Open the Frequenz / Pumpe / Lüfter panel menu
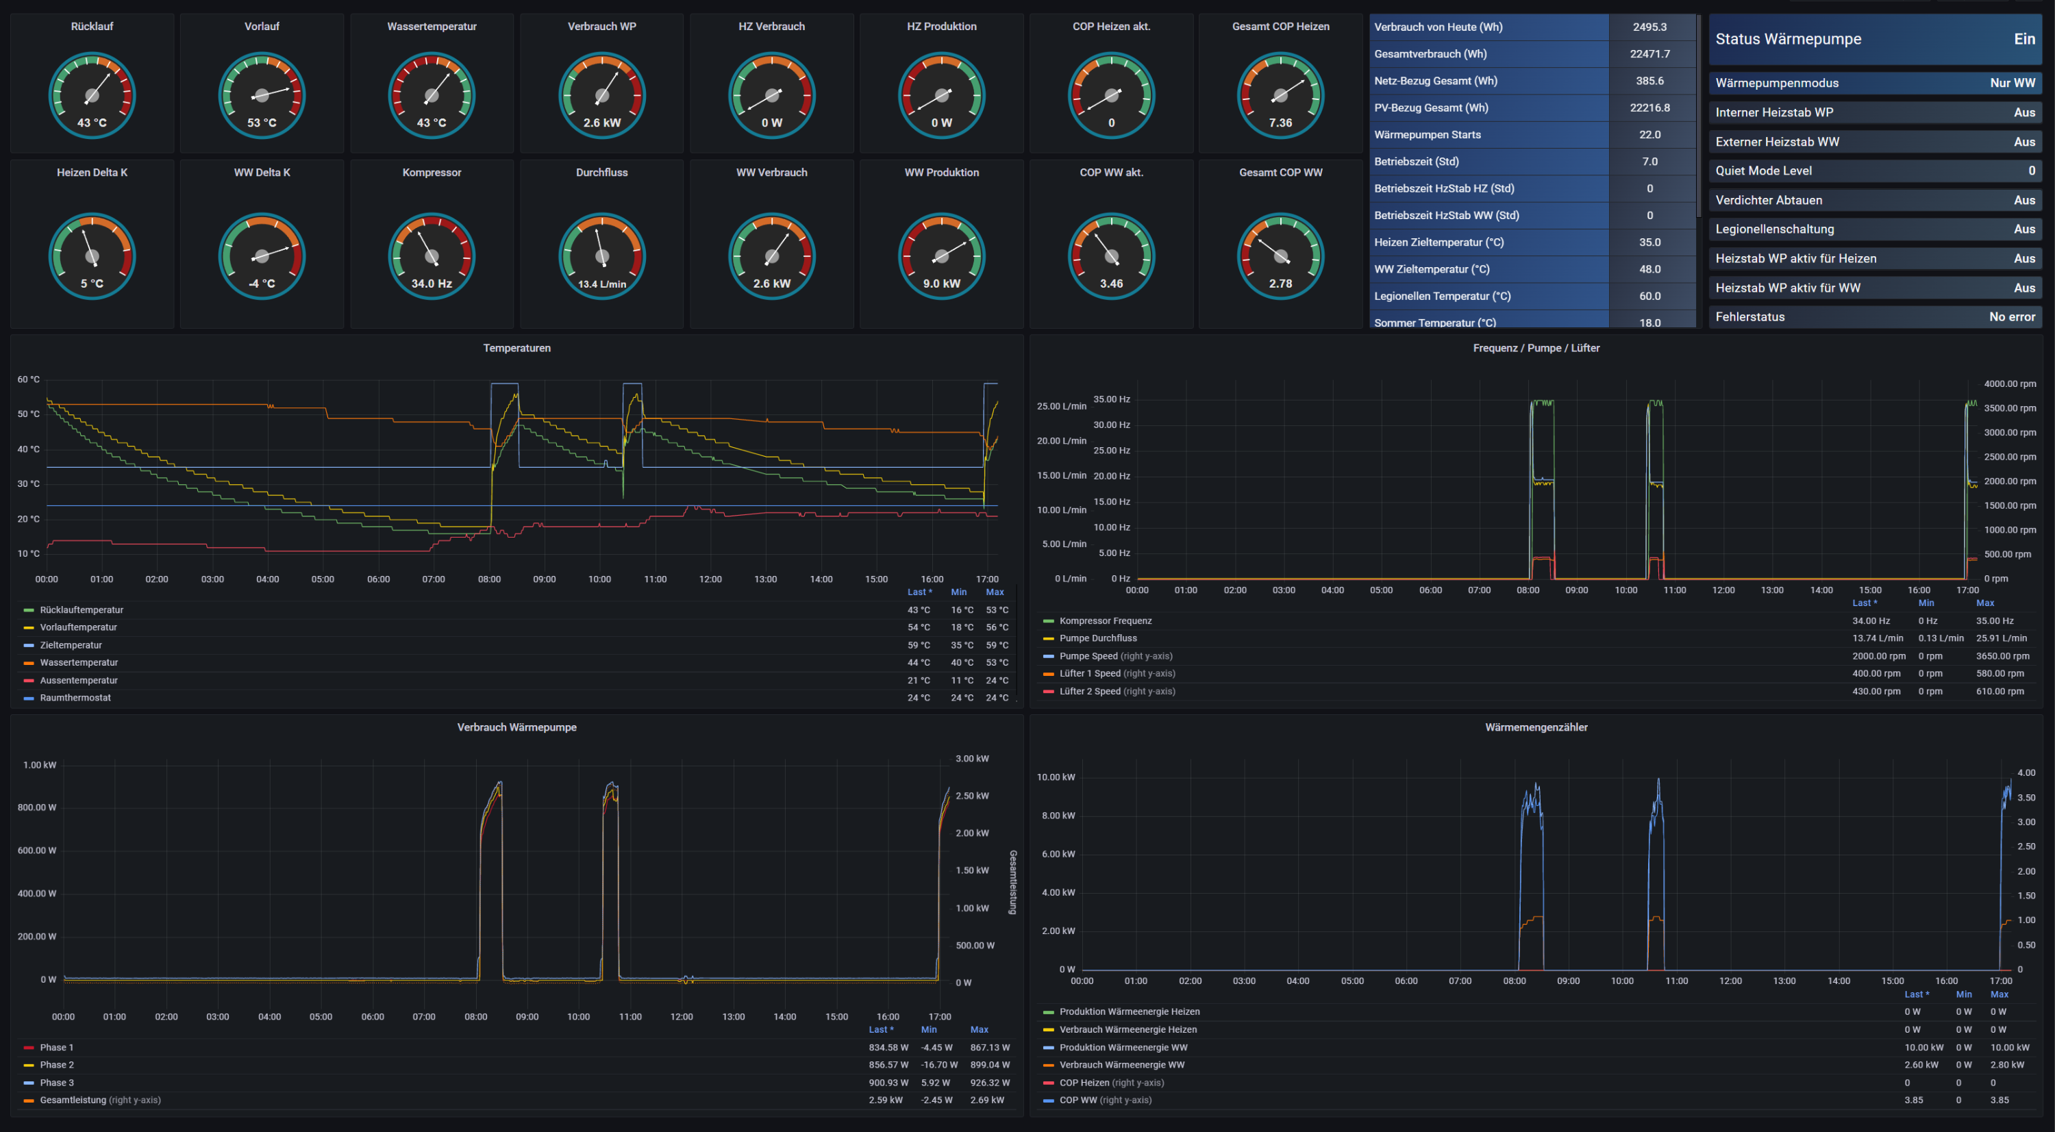The width and height of the screenshot is (2055, 1132). click(1536, 348)
